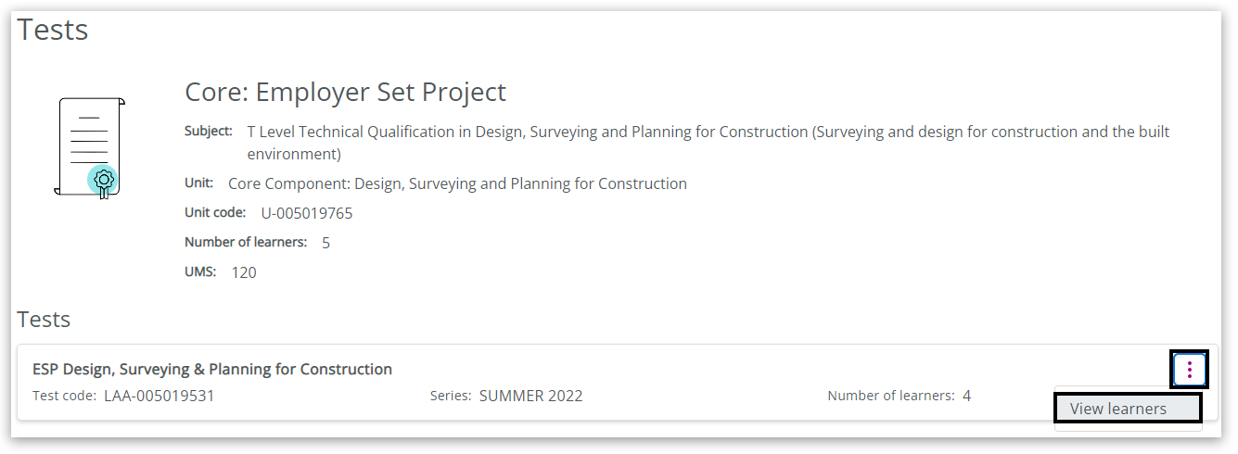Click the Core Component unit name

tap(457, 183)
